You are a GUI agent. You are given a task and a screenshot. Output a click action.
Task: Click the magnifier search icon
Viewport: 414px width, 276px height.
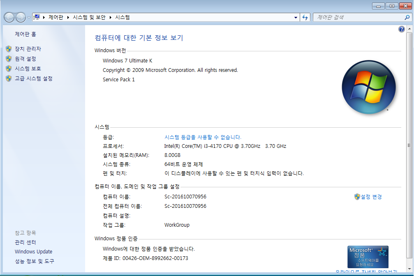coord(407,17)
